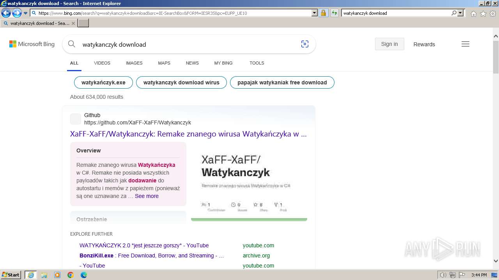Screen dimensions: 499x280
Task: Expand overview with See more
Action: 147,196
